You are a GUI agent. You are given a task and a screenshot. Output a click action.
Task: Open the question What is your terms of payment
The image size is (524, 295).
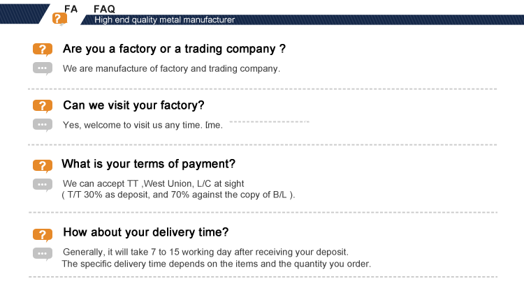(x=148, y=164)
